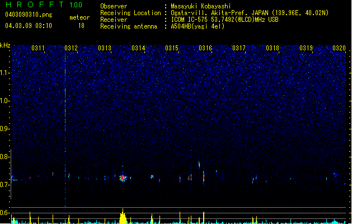Click the 0.8 kHz axis label
Screen dimensions: 352x224
[4, 157]
